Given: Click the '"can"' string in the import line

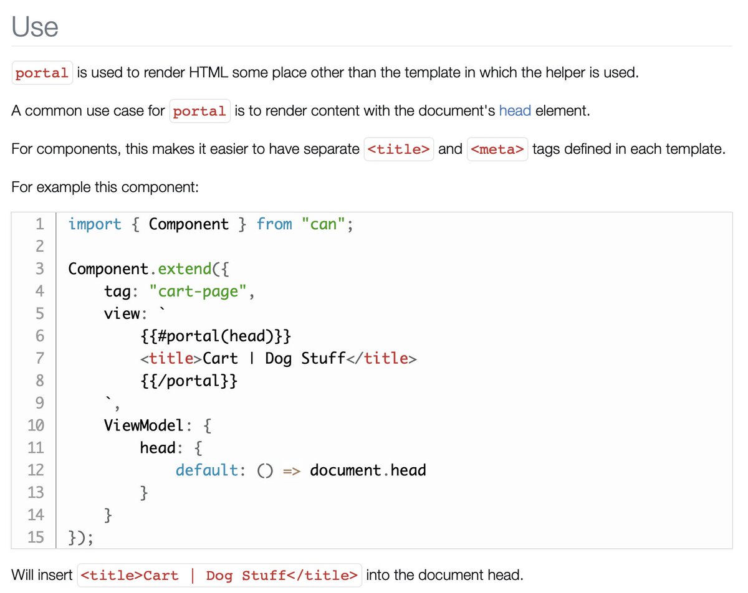Looking at the screenshot, I should click(x=323, y=224).
